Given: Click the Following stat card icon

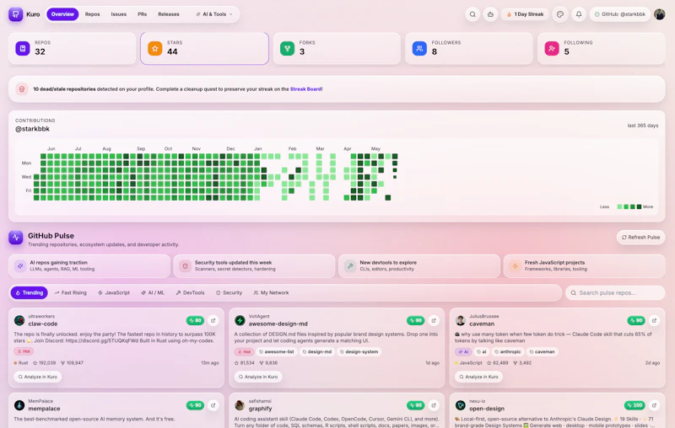Looking at the screenshot, I should coord(552,48).
